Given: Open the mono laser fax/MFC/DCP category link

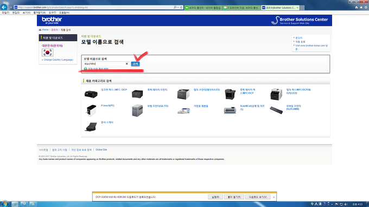Looking at the screenshot, I should tap(247, 92).
